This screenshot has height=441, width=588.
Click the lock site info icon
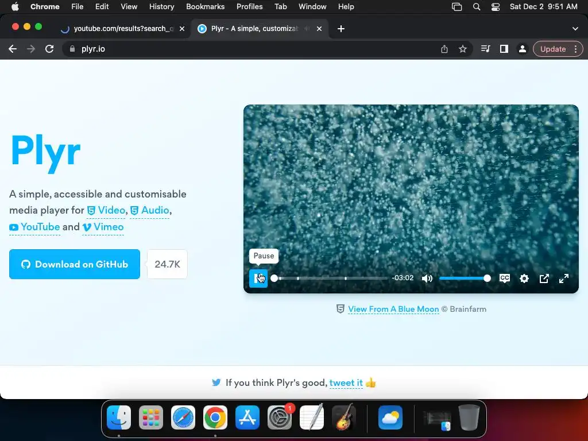[72, 49]
